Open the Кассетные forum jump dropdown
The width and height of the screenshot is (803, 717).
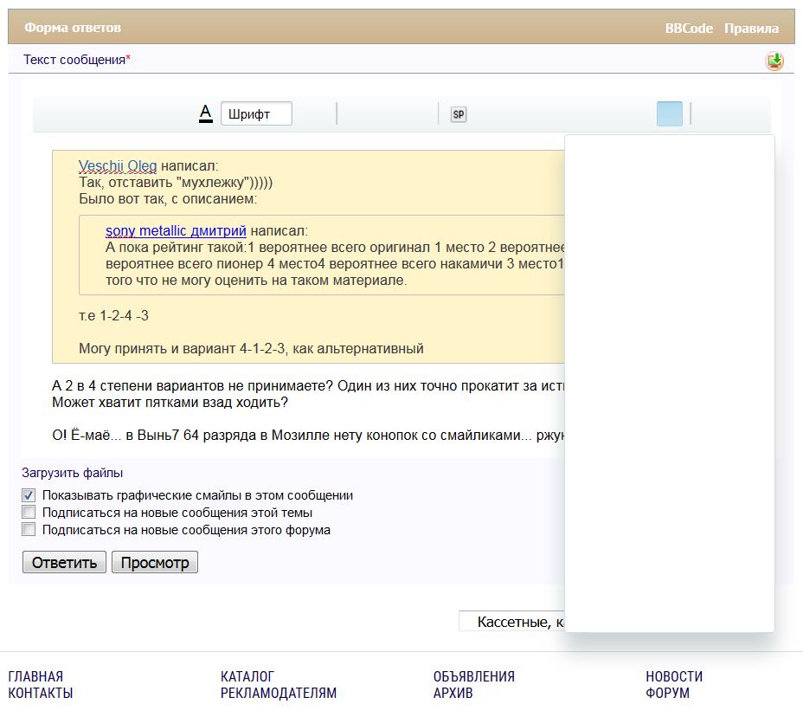[511, 622]
